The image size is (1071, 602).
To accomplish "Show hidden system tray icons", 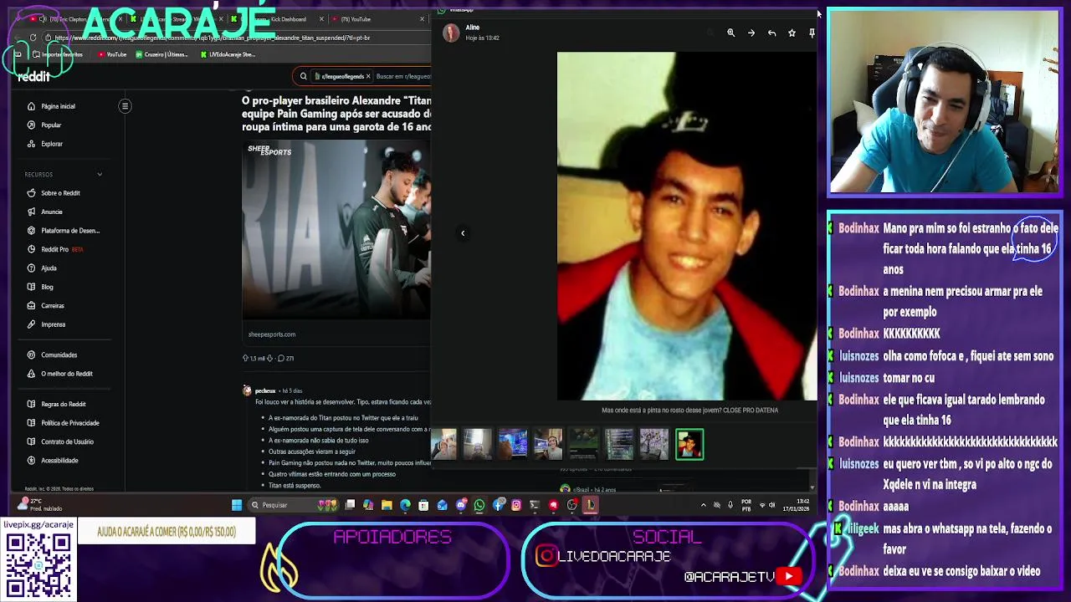I will coord(703,505).
